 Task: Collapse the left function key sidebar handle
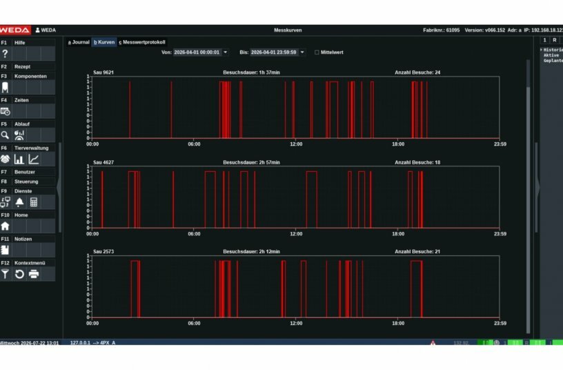pos(59,187)
